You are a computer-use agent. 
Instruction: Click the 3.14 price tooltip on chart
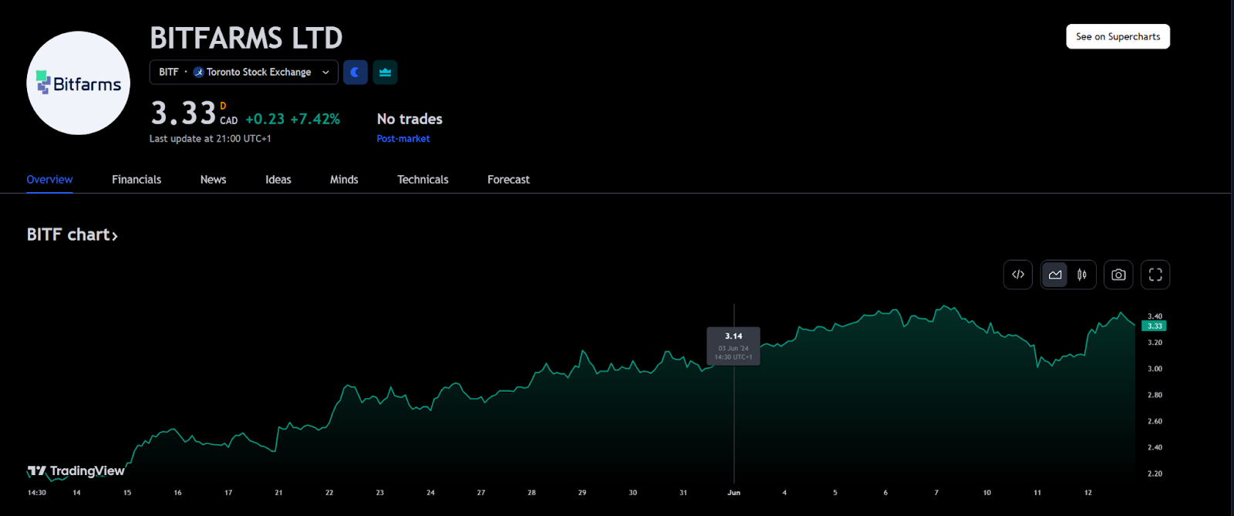click(x=733, y=346)
